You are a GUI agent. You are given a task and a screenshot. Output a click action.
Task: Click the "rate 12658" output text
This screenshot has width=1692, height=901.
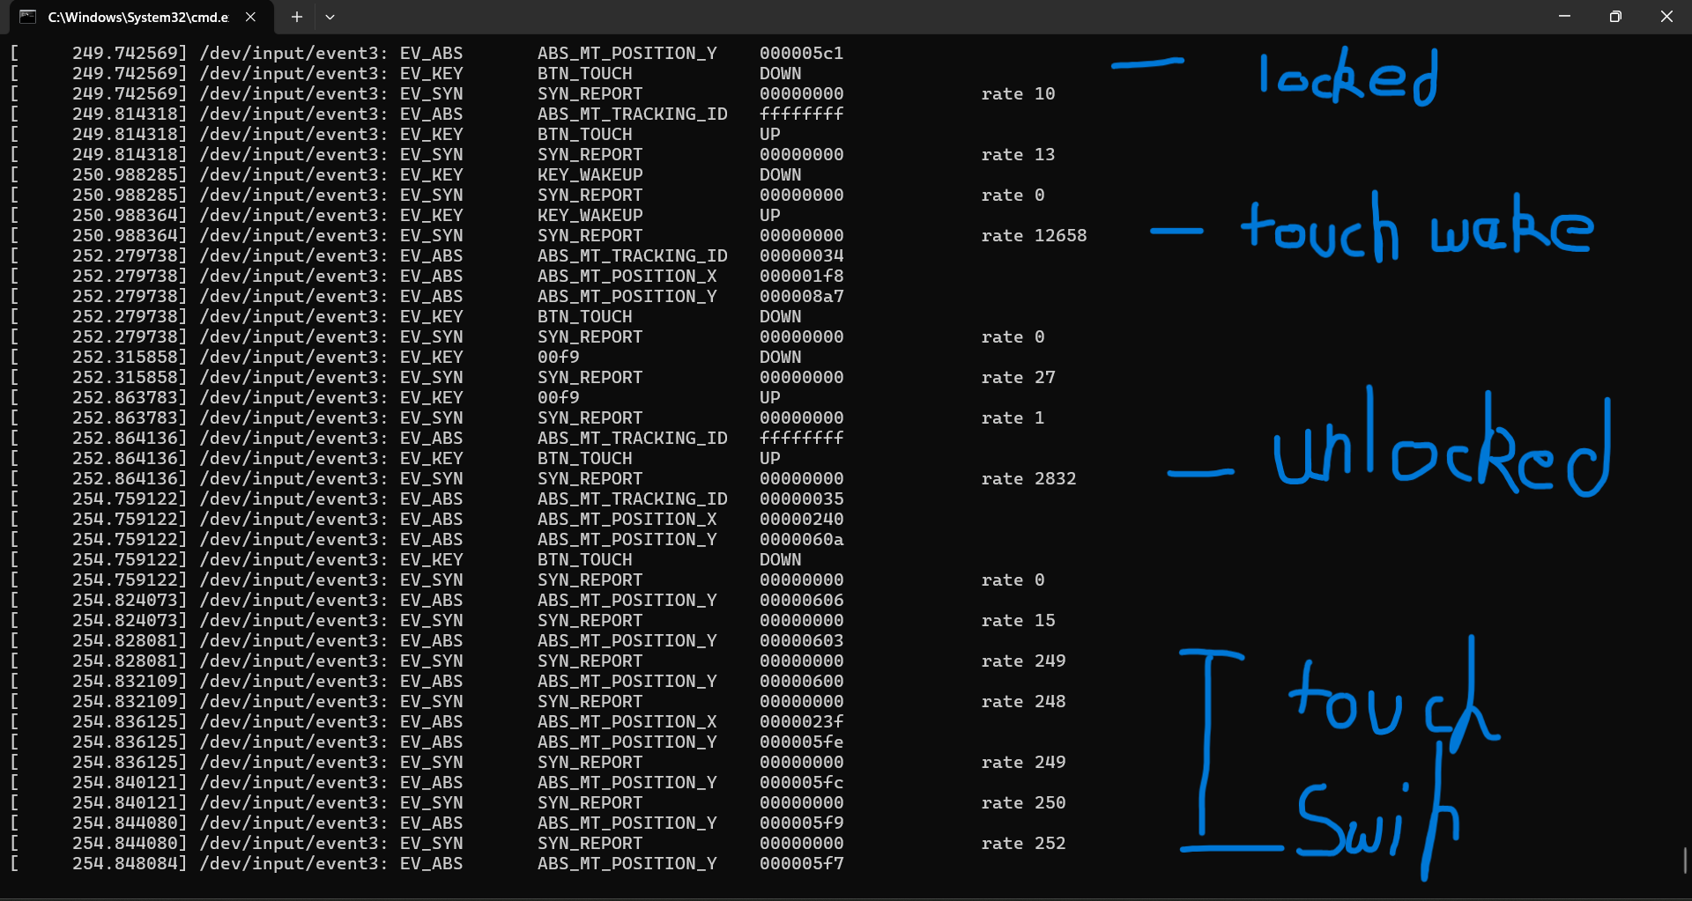pyautogui.click(x=1034, y=236)
